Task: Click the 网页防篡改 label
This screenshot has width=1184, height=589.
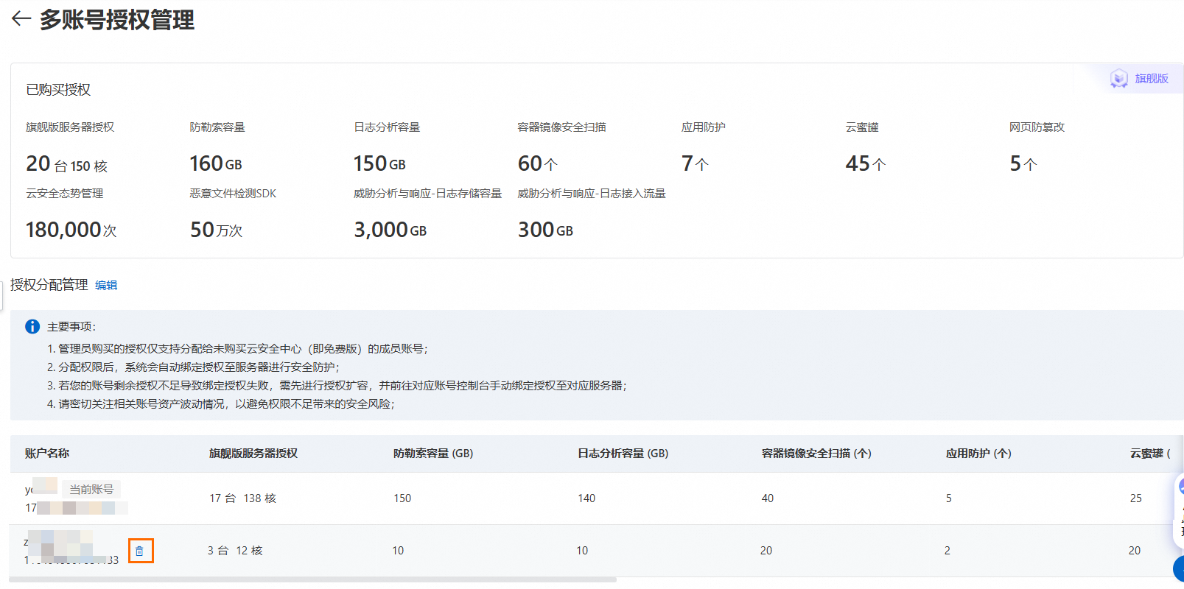Action: point(1037,127)
